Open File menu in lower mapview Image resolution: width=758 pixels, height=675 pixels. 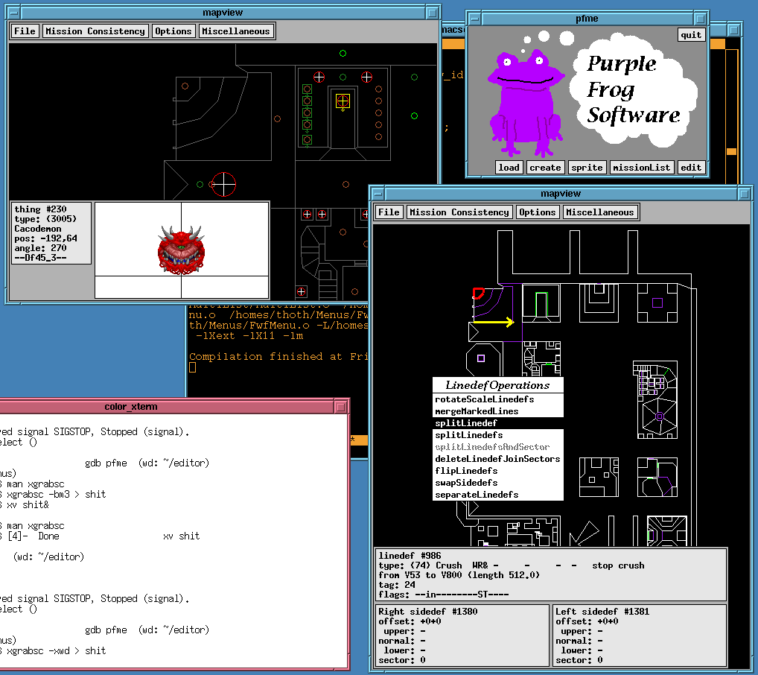click(x=389, y=212)
